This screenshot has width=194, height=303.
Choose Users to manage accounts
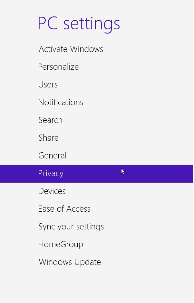(x=48, y=85)
